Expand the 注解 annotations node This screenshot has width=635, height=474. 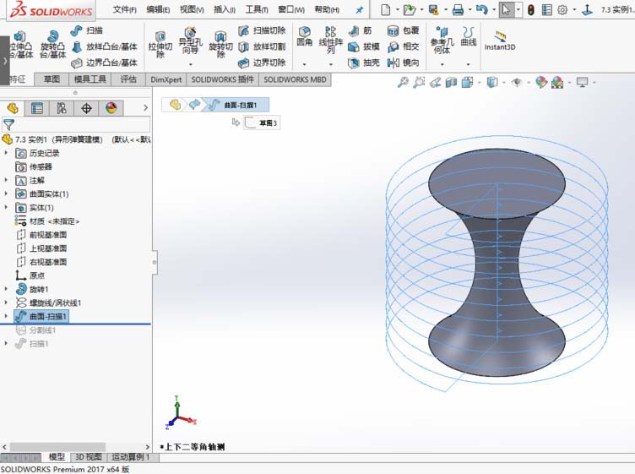coord(6,180)
